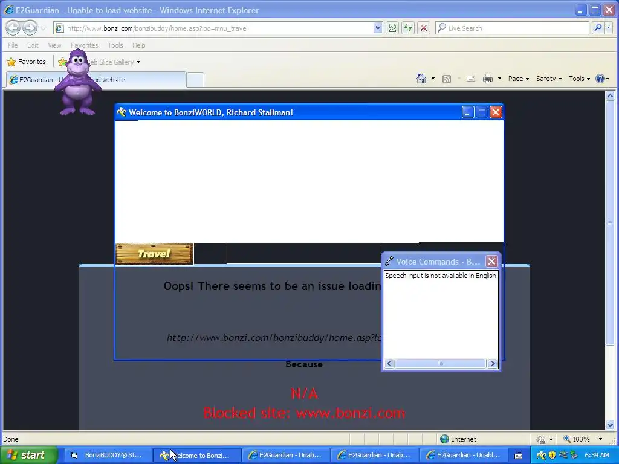Image resolution: width=619 pixels, height=464 pixels.
Task: Expand the Print button dropdown arrow
Action: [x=499, y=79]
